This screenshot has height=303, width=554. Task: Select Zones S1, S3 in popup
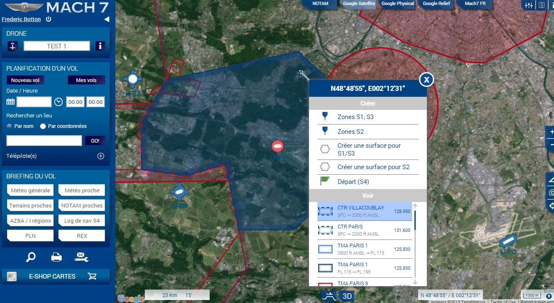pos(368,117)
